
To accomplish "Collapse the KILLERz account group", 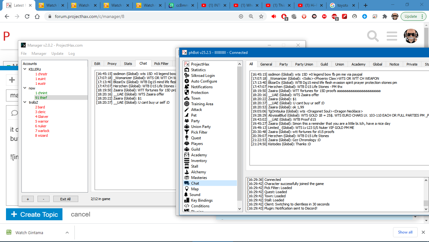I will pos(25,69).
